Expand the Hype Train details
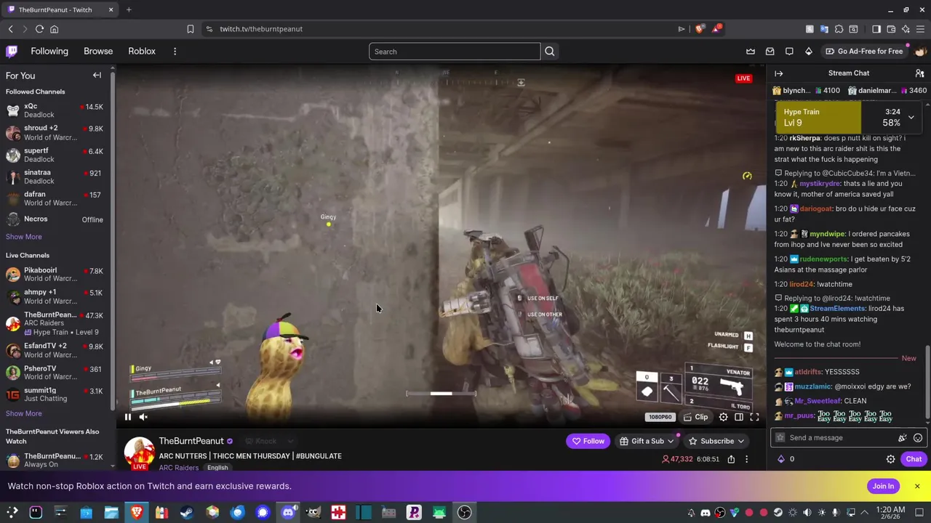Viewport: 931px width, 523px height. 911,117
